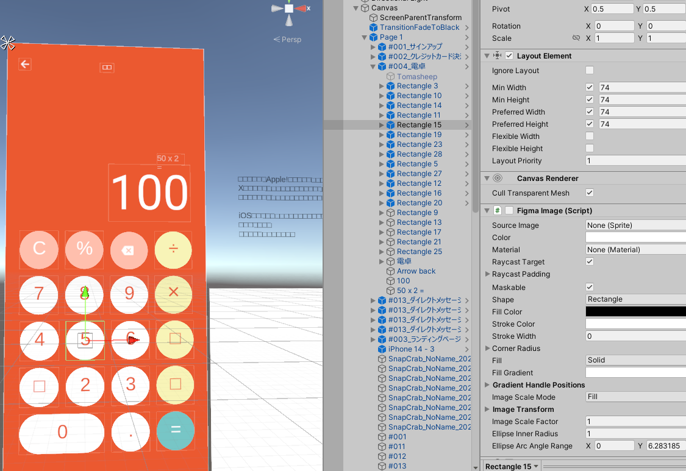Viewport: 686px width, 471px height.
Task: Click the Scale axis link icon
Action: click(576, 38)
